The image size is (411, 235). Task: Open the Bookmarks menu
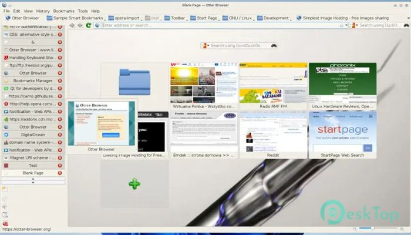click(x=63, y=11)
